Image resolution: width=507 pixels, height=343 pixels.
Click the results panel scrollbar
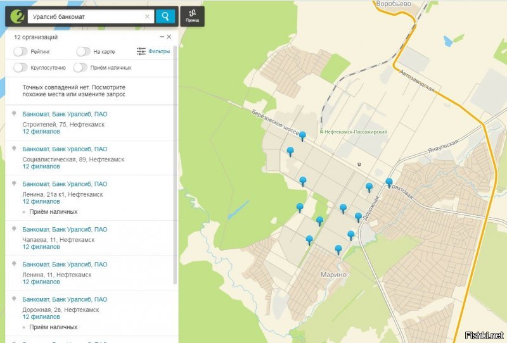tap(176, 165)
